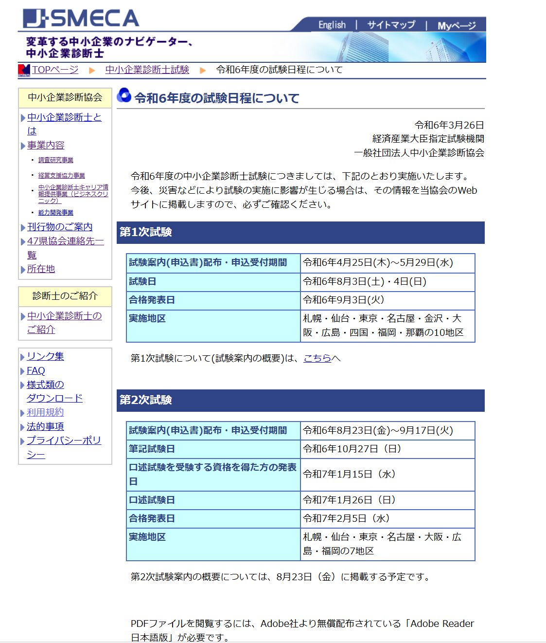Click arrow bullet beside リンク集

point(22,357)
